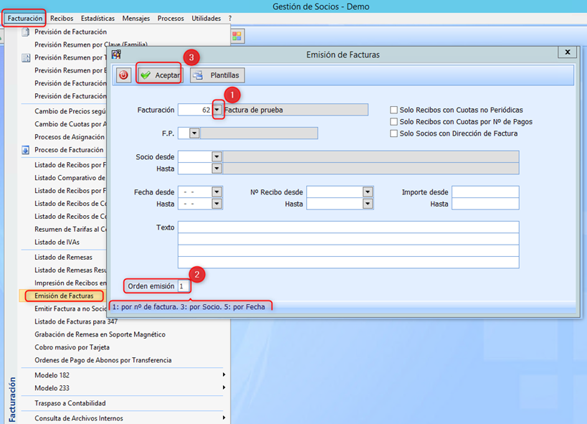The width and height of the screenshot is (587, 424).
Task: Open the Socio desde dropdown
Action: click(216, 156)
